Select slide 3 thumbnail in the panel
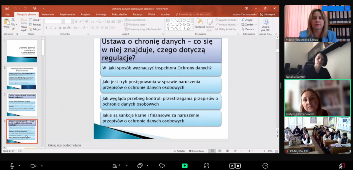Screen dimensions: 353x170 pos(22,105)
